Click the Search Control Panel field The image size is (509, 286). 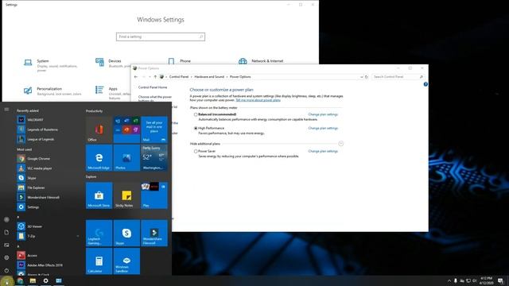click(x=398, y=77)
